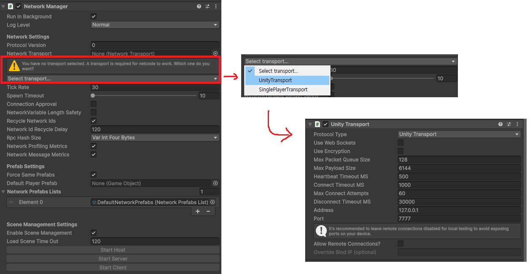The width and height of the screenshot is (530, 274).
Task: Click info icon in remote connections notice
Action: pos(321,230)
